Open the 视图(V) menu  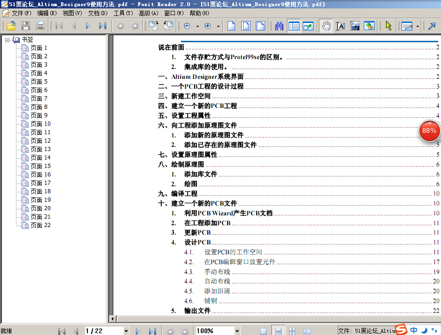[72, 13]
